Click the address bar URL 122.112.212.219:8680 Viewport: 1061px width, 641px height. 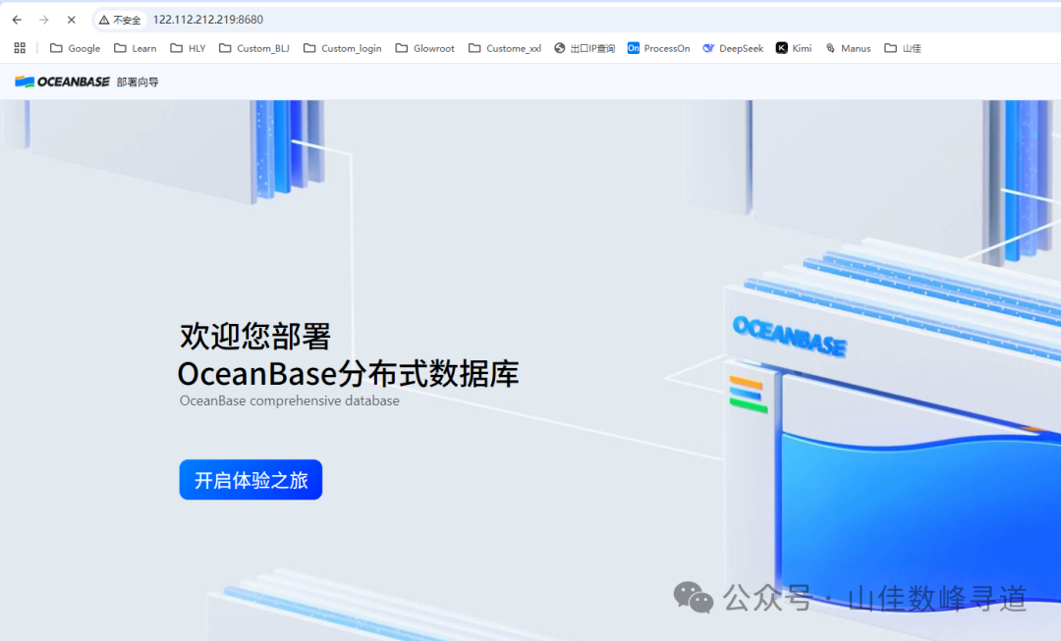[207, 20]
